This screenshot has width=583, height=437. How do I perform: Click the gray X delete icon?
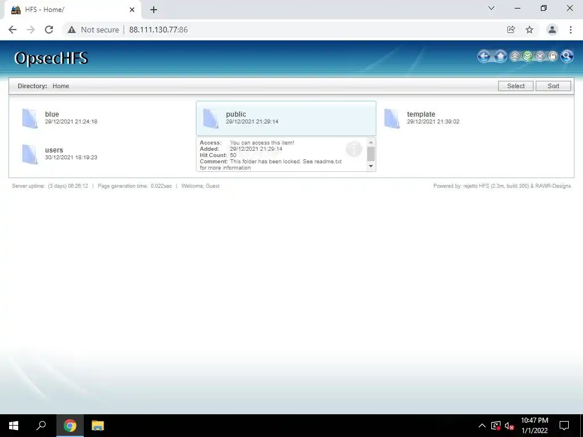(540, 56)
